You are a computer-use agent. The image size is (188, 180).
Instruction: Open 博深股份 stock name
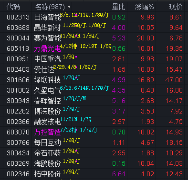48,111
